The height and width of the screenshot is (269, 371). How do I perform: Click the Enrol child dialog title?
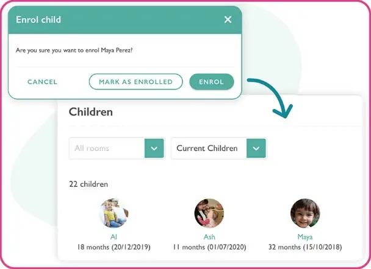(38, 19)
